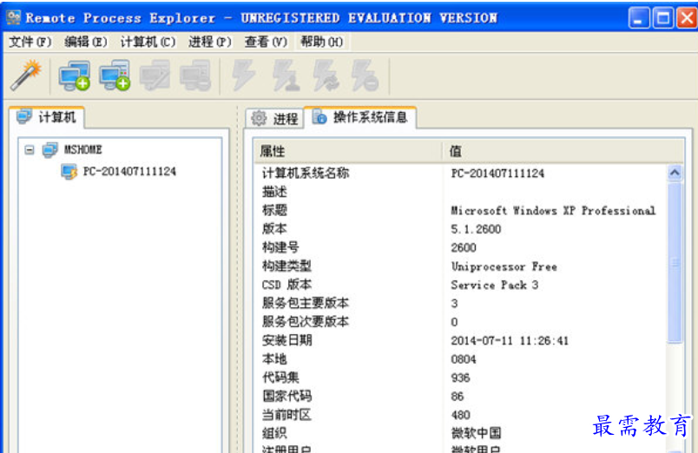This screenshot has height=453, width=698.
Task: Click the greyed remove computer icon
Action: [x=195, y=75]
